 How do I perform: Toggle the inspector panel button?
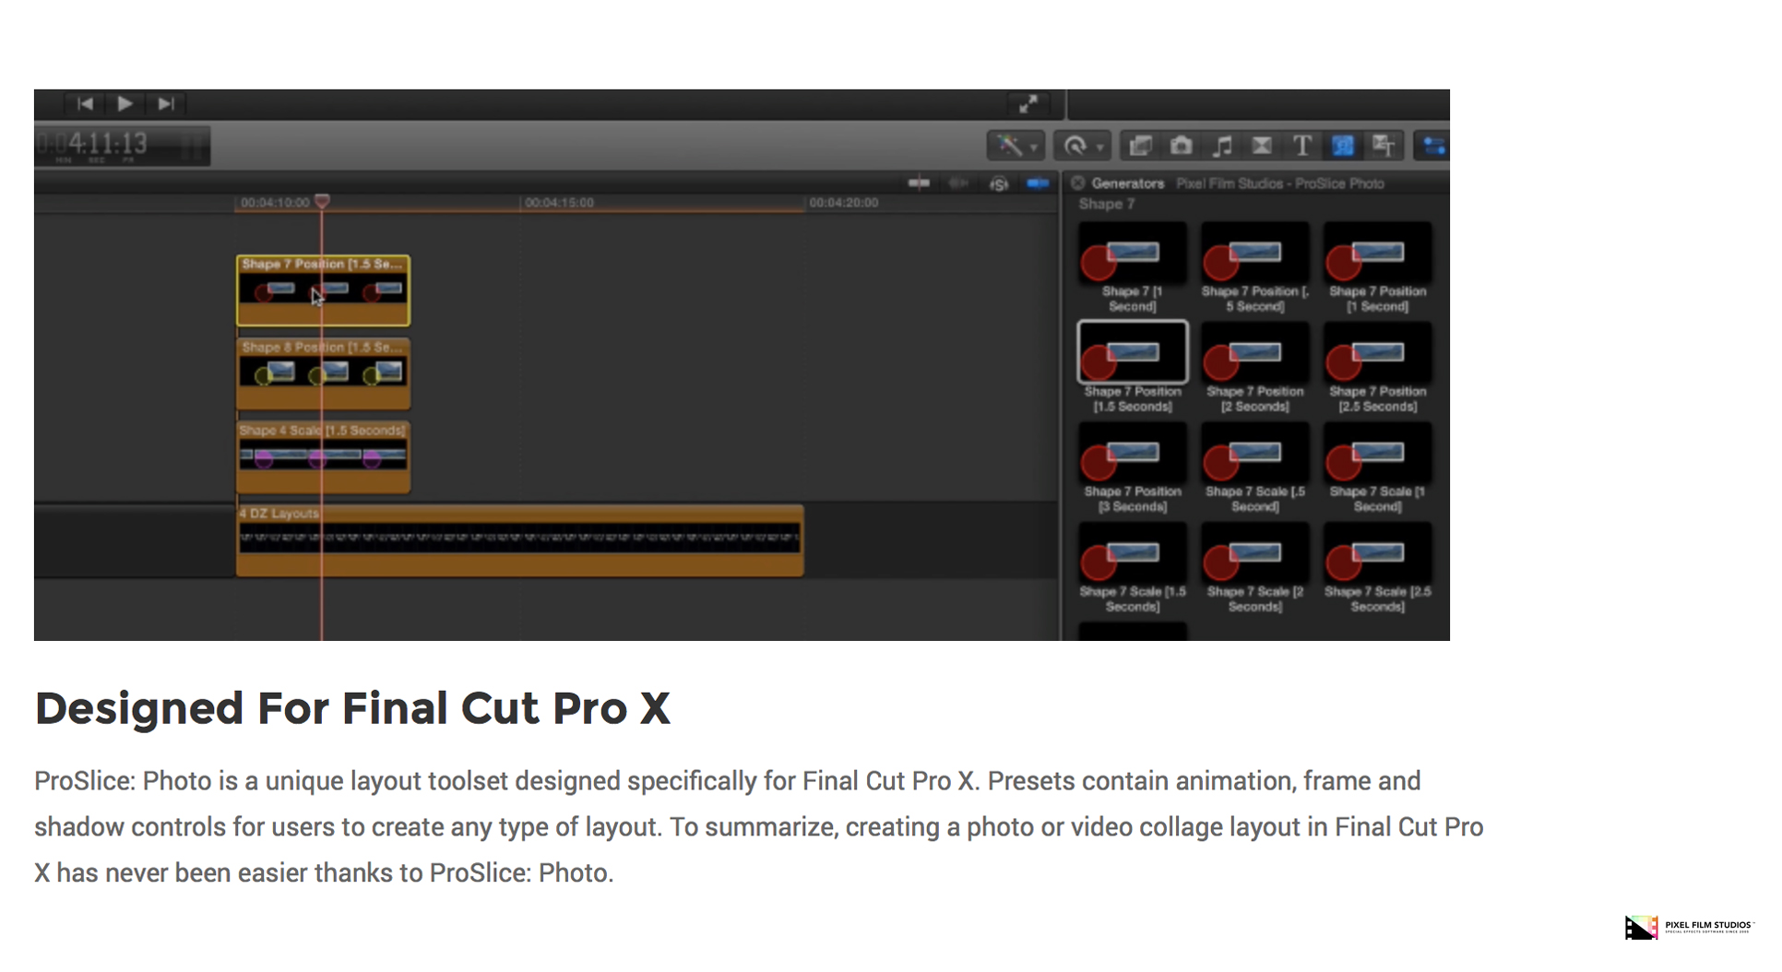[x=1432, y=146]
